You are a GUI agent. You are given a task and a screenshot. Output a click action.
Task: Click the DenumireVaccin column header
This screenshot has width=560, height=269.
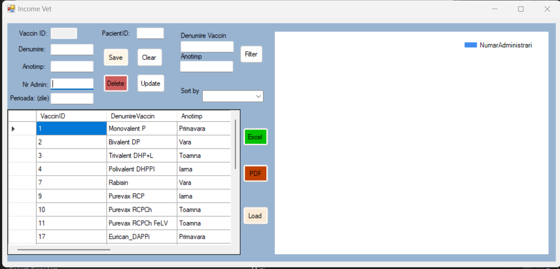pyautogui.click(x=133, y=116)
